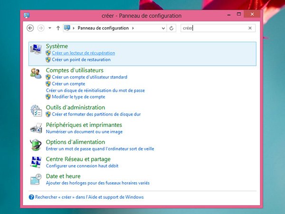Click shield icon beside Créer un point de restauration
This screenshot has width=285, height=214.
click(48, 60)
